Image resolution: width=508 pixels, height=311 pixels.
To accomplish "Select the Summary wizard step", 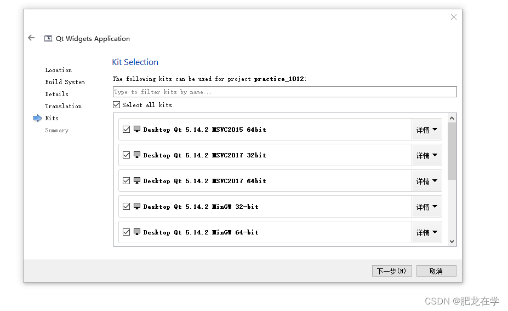I will [x=56, y=130].
